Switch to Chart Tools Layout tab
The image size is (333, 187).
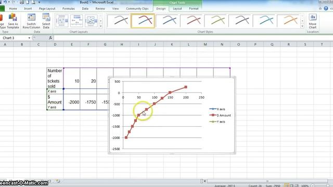[177, 9]
